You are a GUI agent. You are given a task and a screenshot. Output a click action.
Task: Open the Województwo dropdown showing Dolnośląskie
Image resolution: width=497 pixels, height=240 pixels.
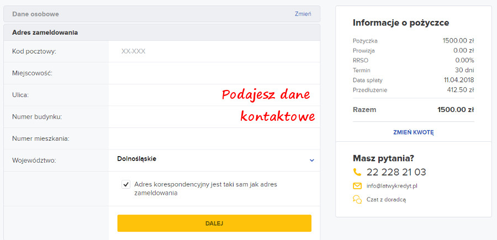[x=214, y=159]
